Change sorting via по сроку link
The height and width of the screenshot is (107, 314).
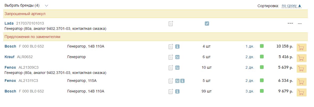(x=291, y=6)
